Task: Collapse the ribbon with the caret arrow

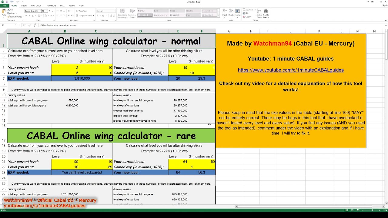Action: pyautogui.click(x=386, y=20)
